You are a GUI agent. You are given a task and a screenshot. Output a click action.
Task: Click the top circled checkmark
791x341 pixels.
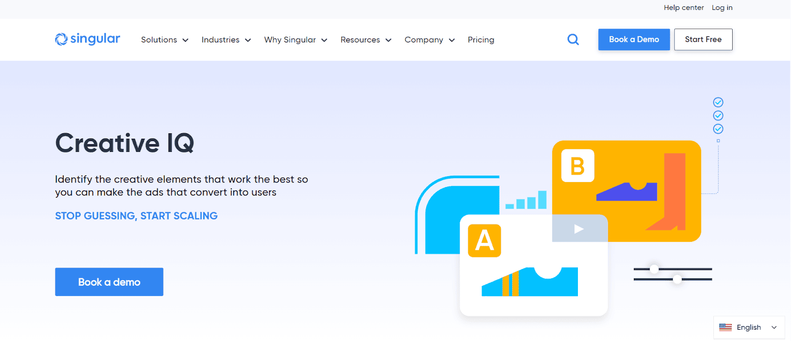pos(718,102)
